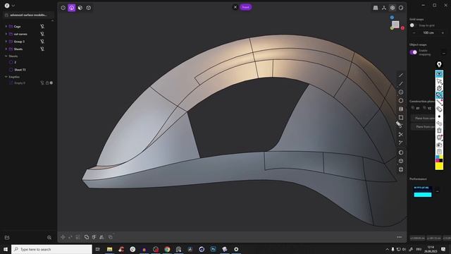
Task: Click the cyan performance graph bar
Action: point(423,195)
